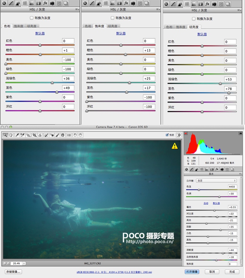Viewport: 245px width, 278px height.
Task: Click 曝光 exposure value field +0.55
Action: coord(232,207)
